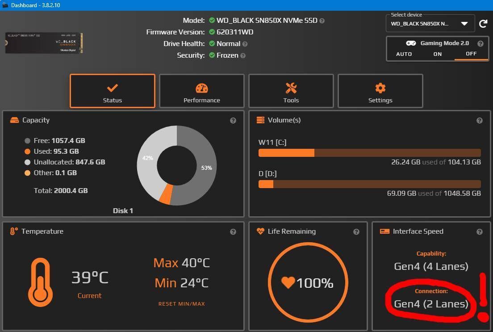Open the Status tab

[113, 91]
